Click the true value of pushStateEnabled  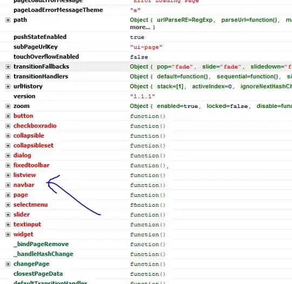tap(137, 37)
